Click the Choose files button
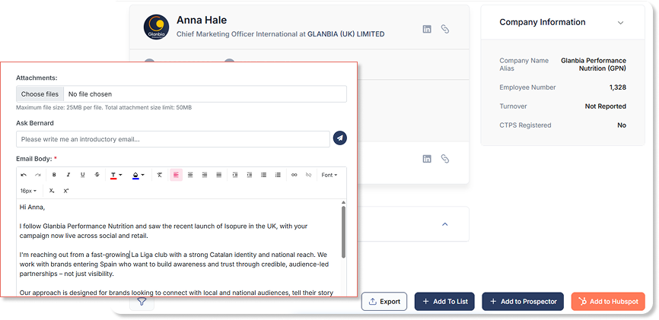Screen dimensions: 659x320 pos(40,94)
